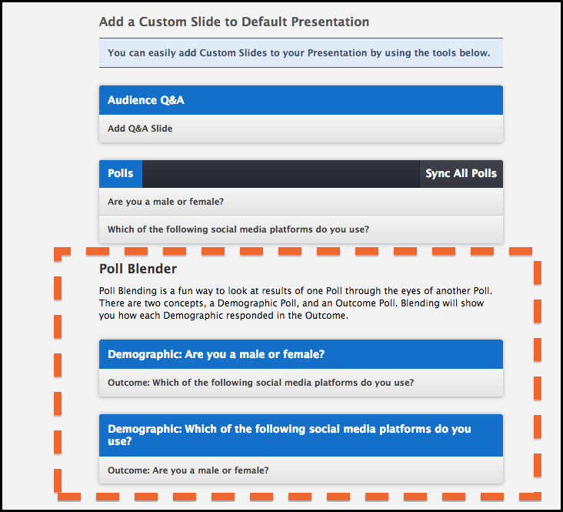This screenshot has height=512, width=563.
Task: Click the Audience Q&A header
Action: [x=301, y=100]
